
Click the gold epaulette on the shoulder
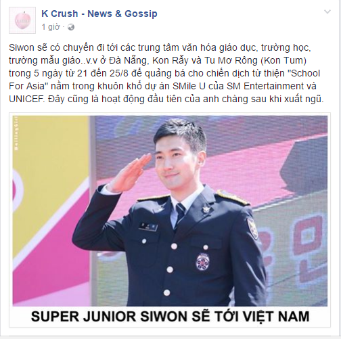pos(232,198)
